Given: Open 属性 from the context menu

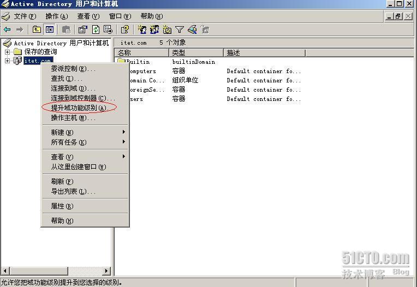Looking at the screenshot, I should coord(85,206).
